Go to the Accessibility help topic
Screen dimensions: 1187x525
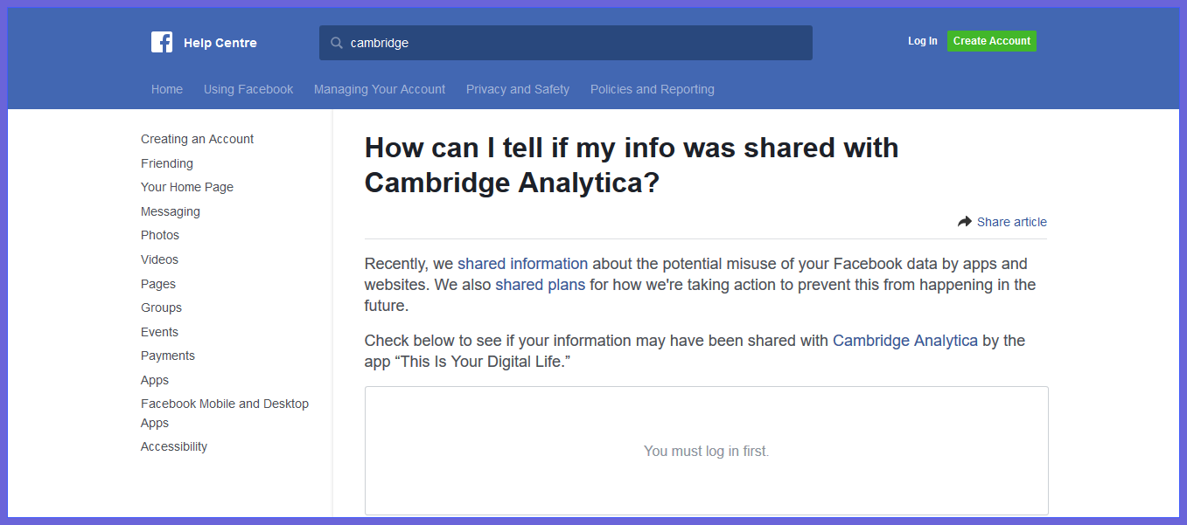(x=174, y=446)
